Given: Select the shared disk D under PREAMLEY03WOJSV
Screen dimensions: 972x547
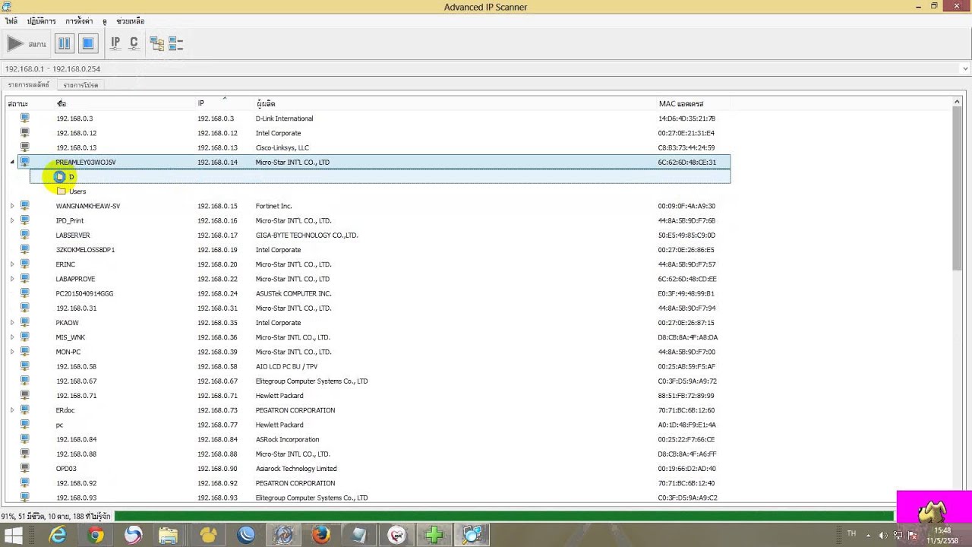Looking at the screenshot, I should tap(380, 177).
